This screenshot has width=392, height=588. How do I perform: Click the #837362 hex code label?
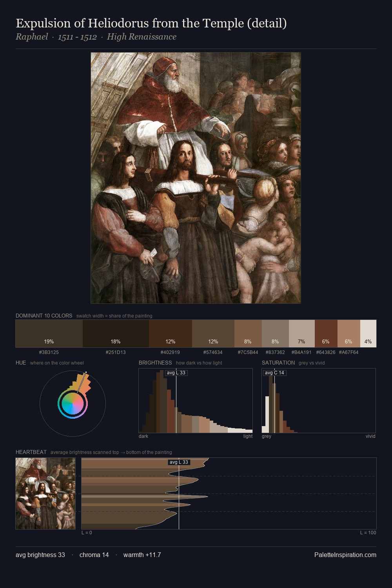click(x=275, y=352)
